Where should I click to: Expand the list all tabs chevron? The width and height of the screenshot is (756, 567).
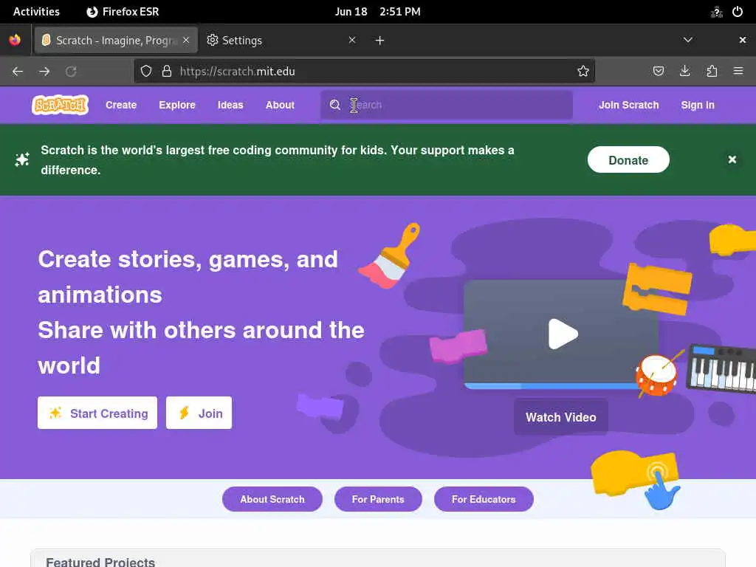click(x=688, y=40)
